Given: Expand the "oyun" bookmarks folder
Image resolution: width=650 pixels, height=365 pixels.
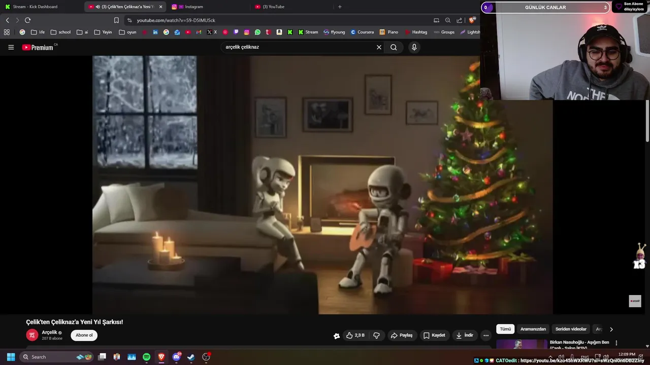Looking at the screenshot, I should click(127, 32).
